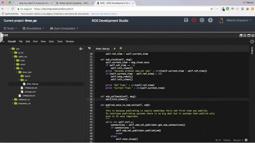Click the browser reload icon
This screenshot has height=143, width=255.
point(12,9)
